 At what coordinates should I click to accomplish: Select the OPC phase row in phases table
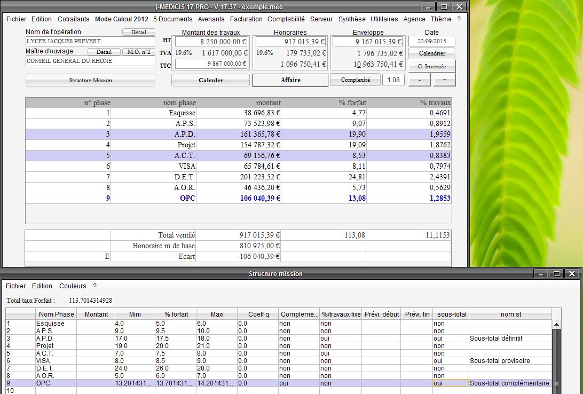pos(238,198)
